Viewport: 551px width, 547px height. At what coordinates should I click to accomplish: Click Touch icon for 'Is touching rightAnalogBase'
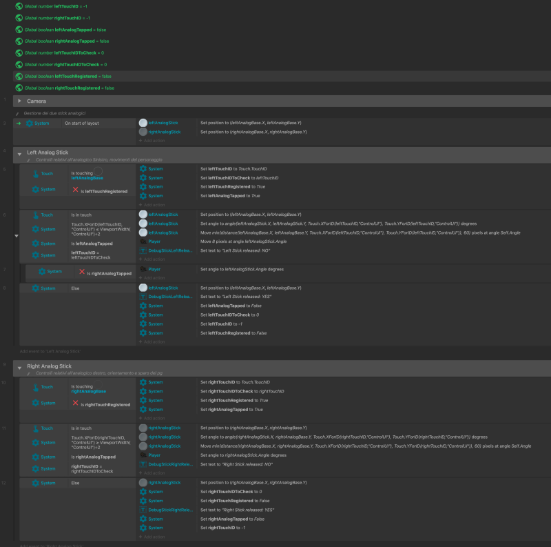coord(36,387)
